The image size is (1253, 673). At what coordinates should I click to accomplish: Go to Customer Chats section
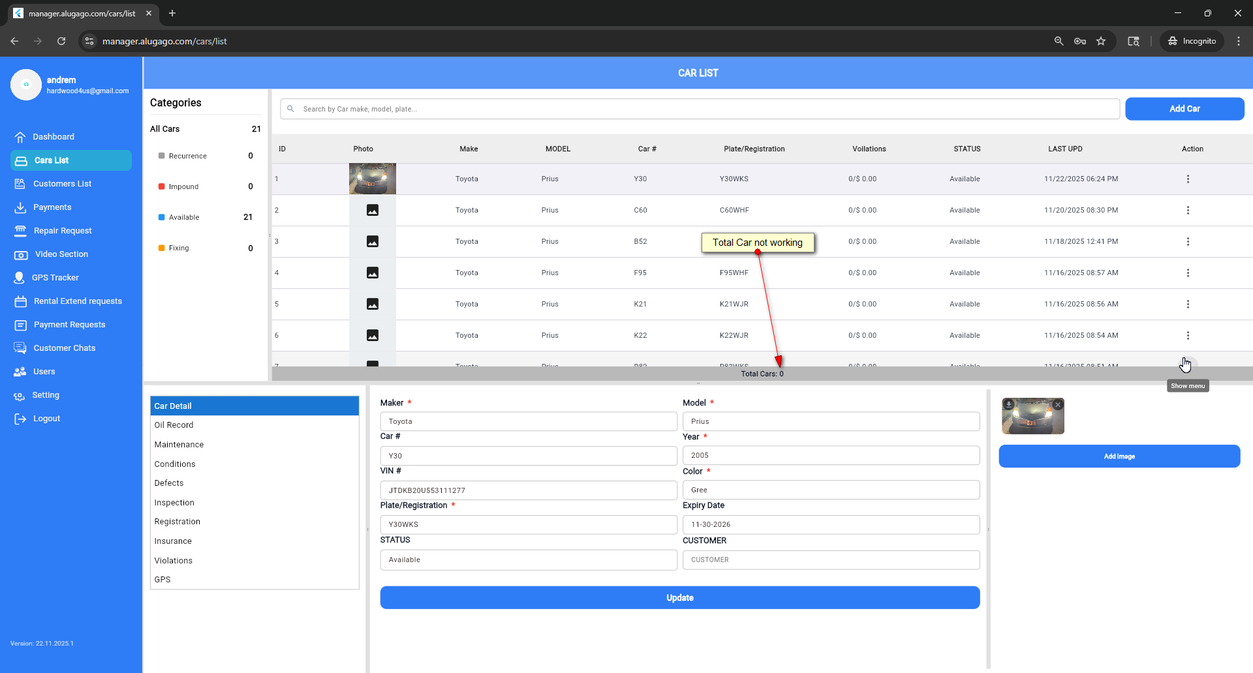pos(64,348)
